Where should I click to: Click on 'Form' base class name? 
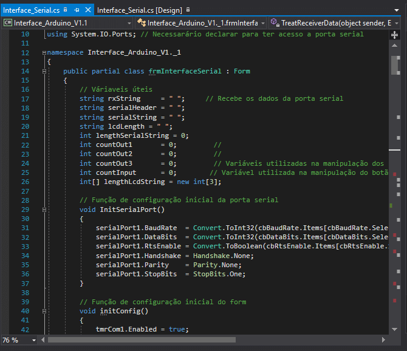[242, 71]
